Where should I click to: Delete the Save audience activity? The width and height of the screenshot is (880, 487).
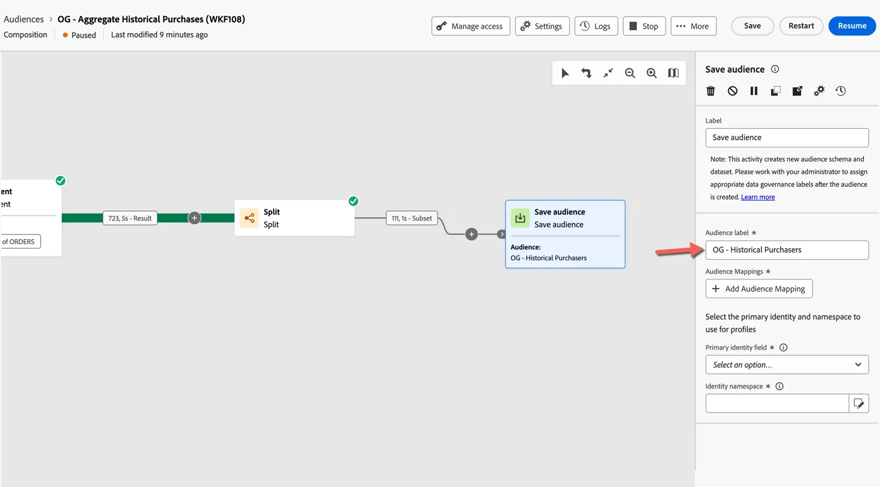point(710,91)
